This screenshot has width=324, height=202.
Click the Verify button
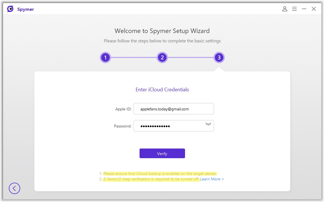pyautogui.click(x=162, y=153)
